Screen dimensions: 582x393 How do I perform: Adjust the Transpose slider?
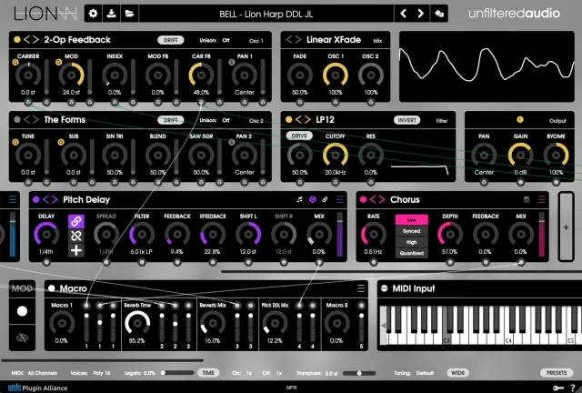pyautogui.click(x=359, y=373)
